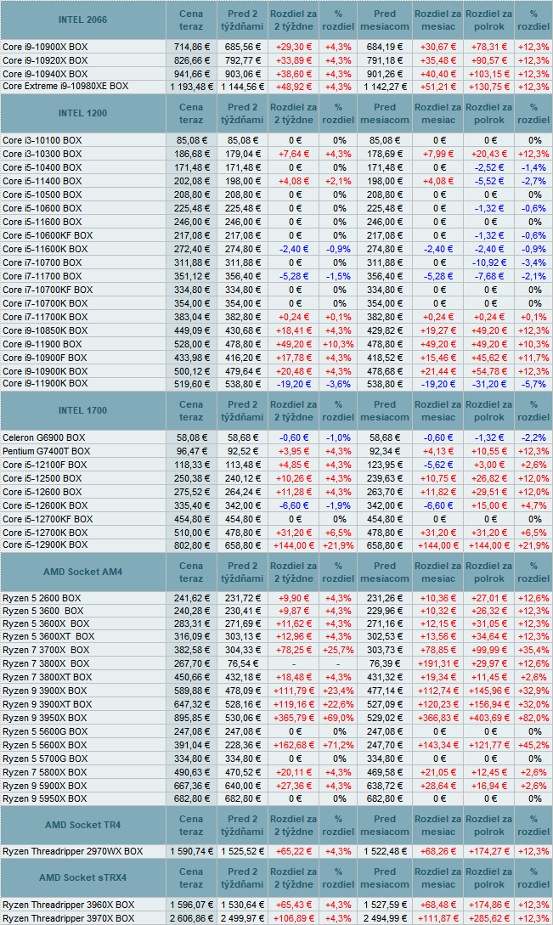This screenshot has width=553, height=925.
Task: Click Core i5-11600K BOX row name
Action: pos(45,249)
